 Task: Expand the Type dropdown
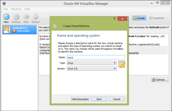coord(92,63)
